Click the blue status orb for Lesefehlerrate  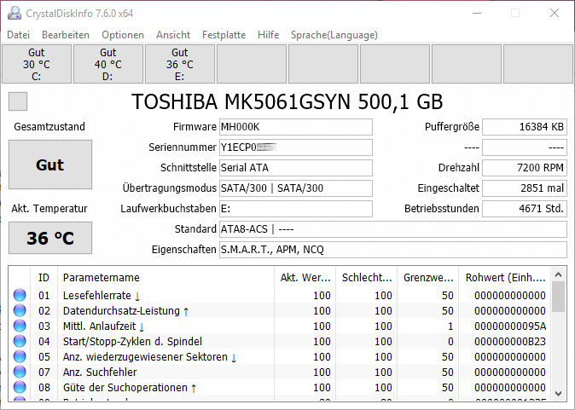point(20,295)
